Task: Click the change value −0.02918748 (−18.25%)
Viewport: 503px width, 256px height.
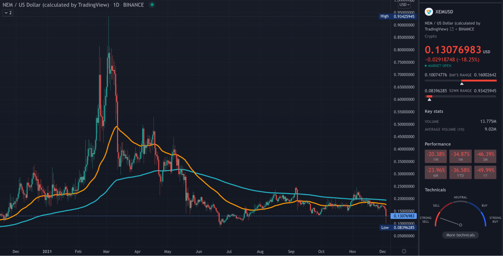Action: pyautogui.click(x=452, y=60)
